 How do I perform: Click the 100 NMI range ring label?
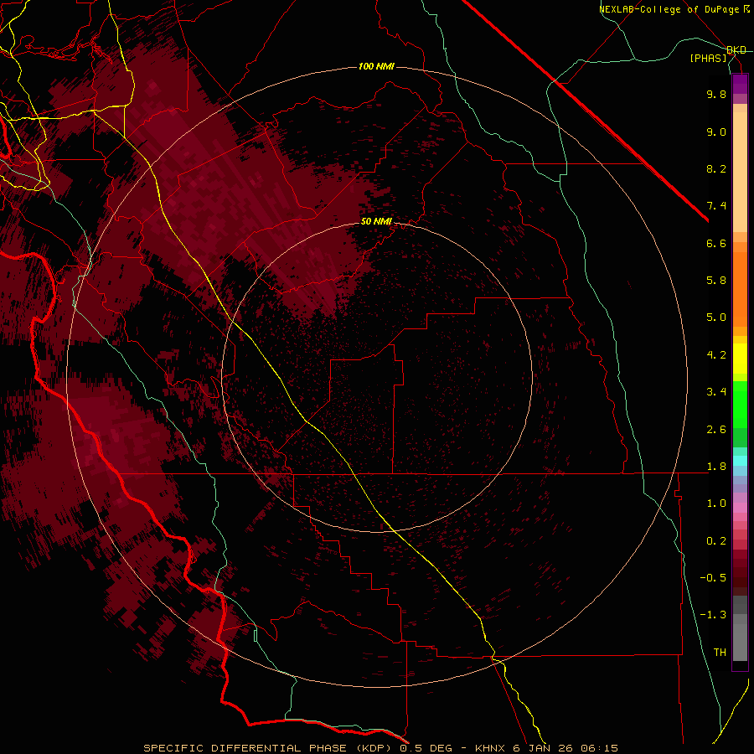point(376,66)
